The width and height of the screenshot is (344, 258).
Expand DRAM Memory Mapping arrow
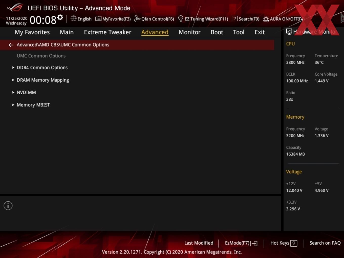[x=13, y=80]
